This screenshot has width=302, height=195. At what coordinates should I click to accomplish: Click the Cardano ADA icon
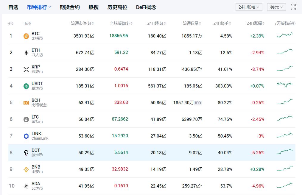[26, 186]
